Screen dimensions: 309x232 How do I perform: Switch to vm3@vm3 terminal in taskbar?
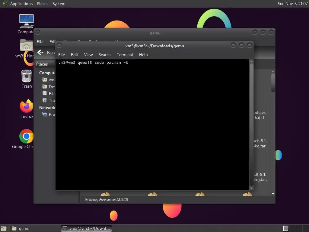click(x=87, y=228)
